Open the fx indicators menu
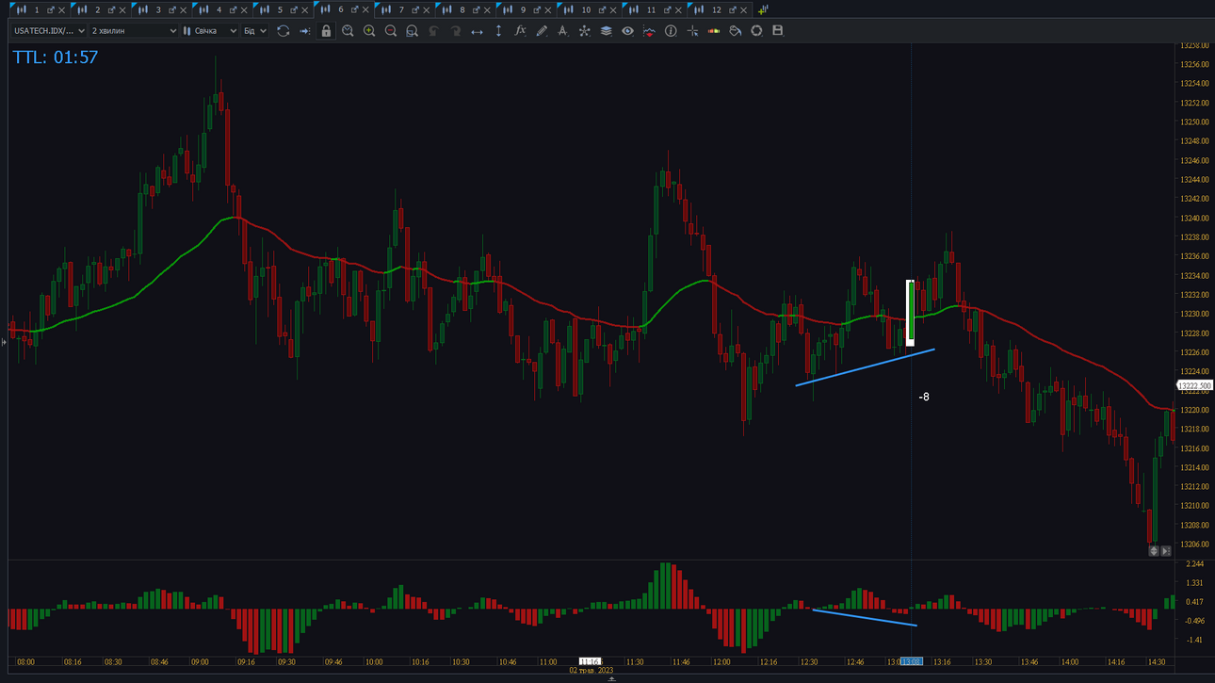Viewport: 1215px width, 683px height. tap(520, 31)
